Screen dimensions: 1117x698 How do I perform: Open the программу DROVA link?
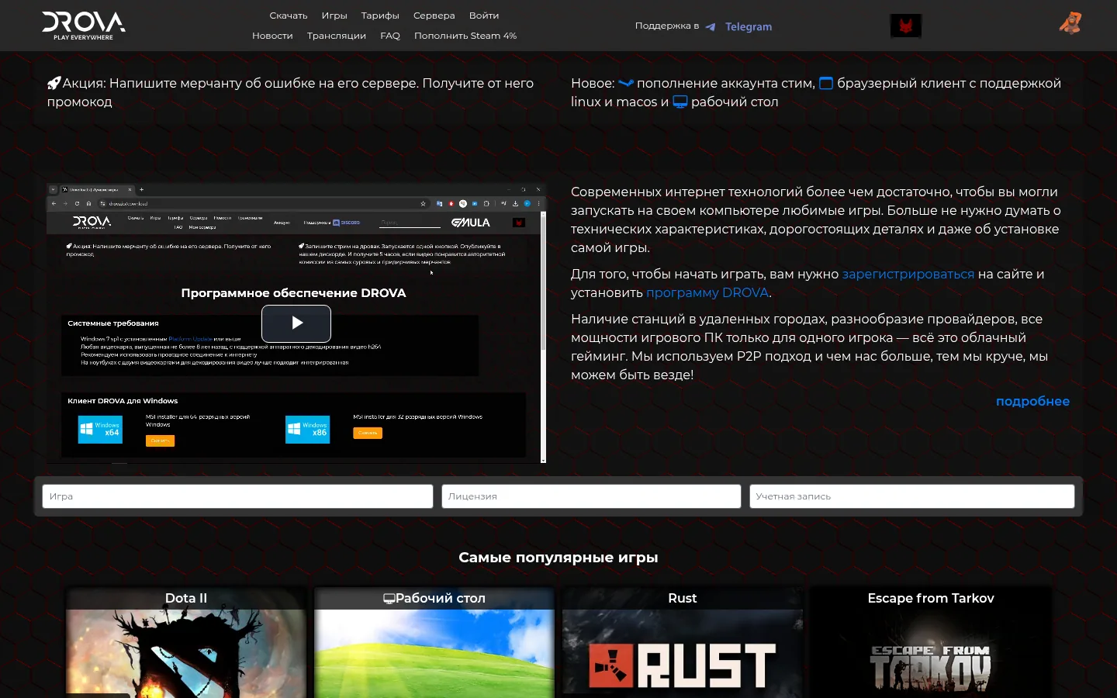[x=707, y=292]
